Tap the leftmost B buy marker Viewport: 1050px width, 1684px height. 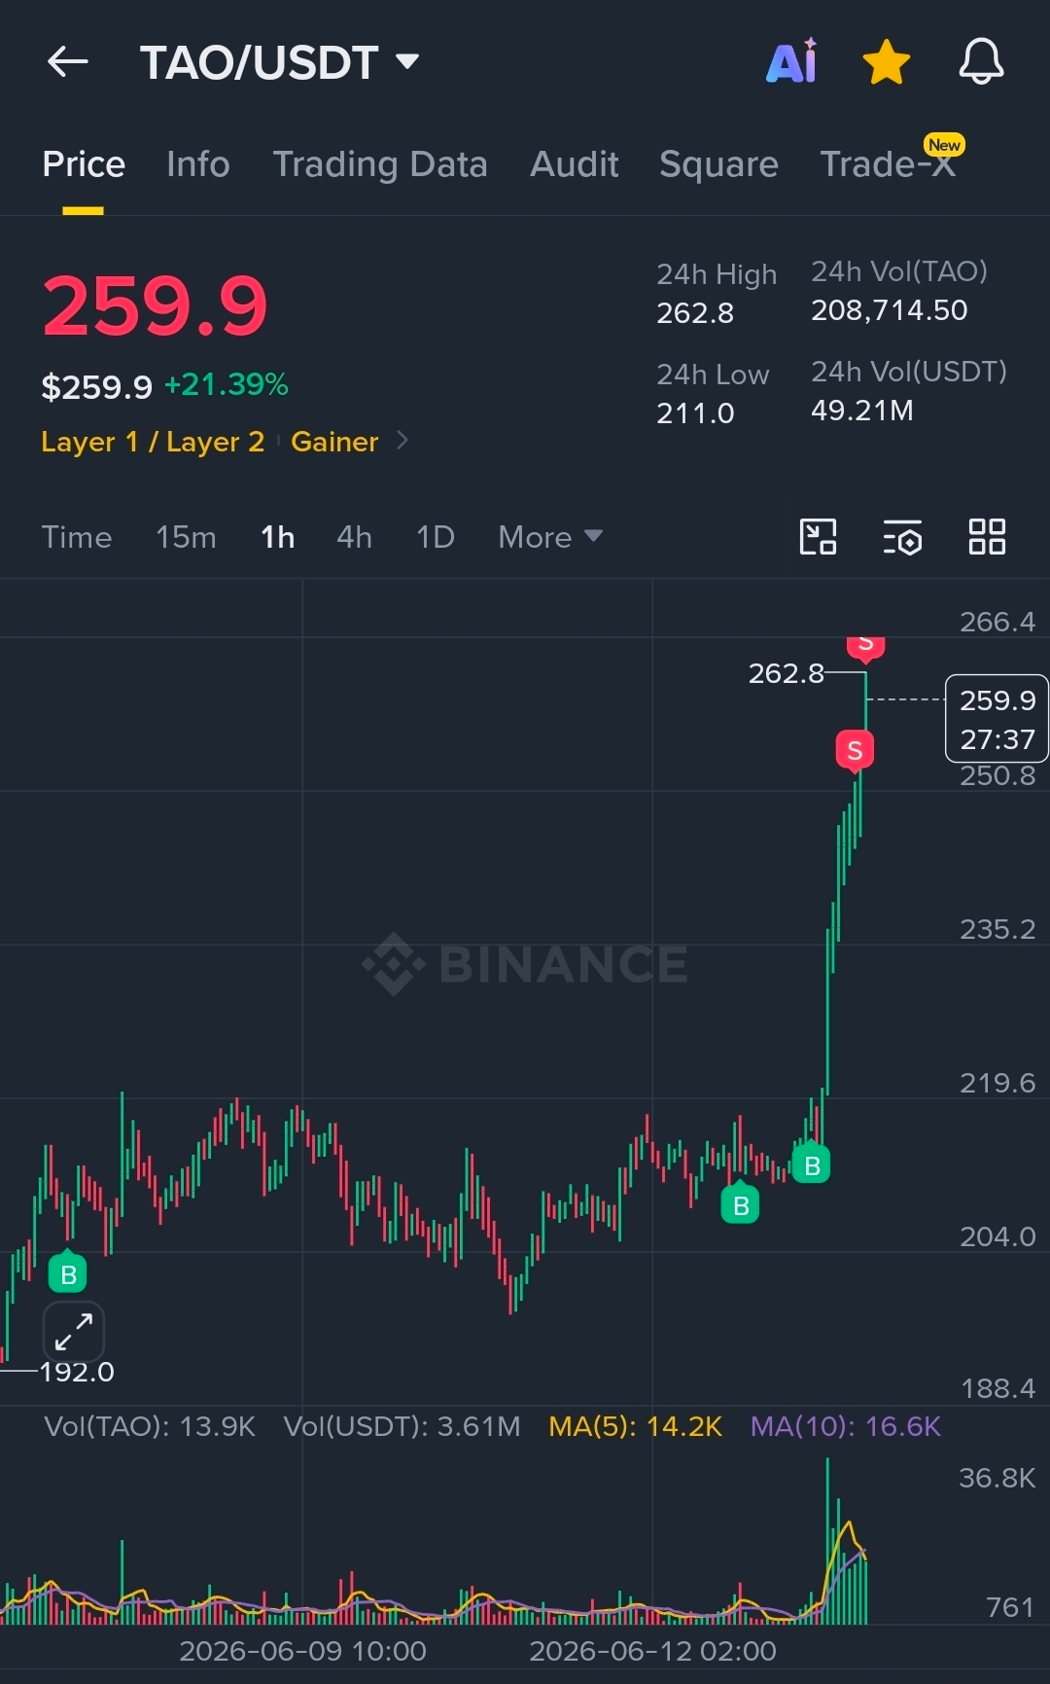click(x=68, y=1273)
